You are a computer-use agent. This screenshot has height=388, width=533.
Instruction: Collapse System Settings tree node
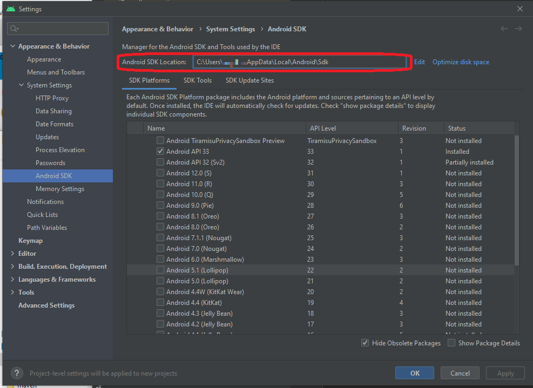[x=21, y=85]
